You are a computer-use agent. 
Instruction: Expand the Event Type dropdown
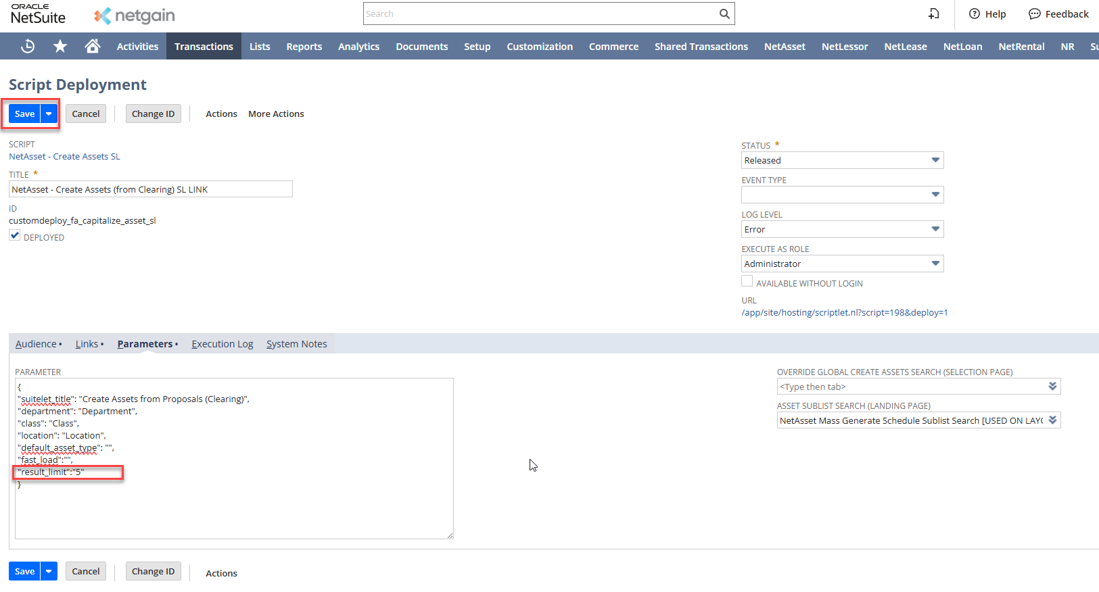coord(935,195)
